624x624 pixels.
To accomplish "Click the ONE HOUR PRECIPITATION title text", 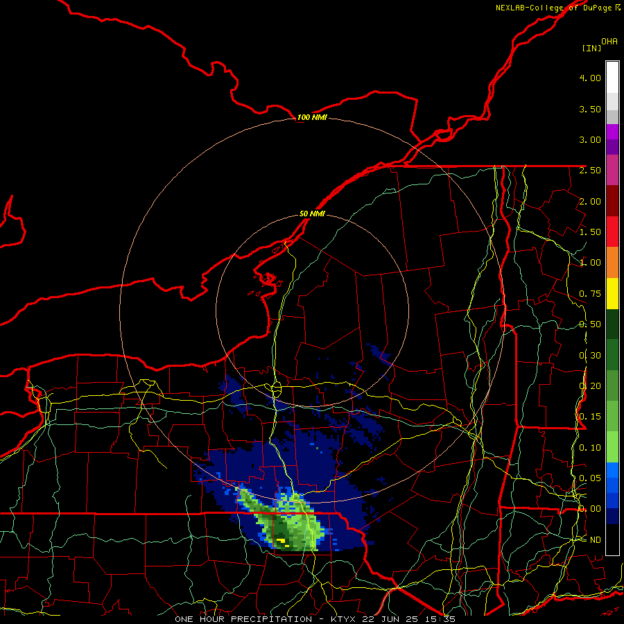I will (243, 619).
